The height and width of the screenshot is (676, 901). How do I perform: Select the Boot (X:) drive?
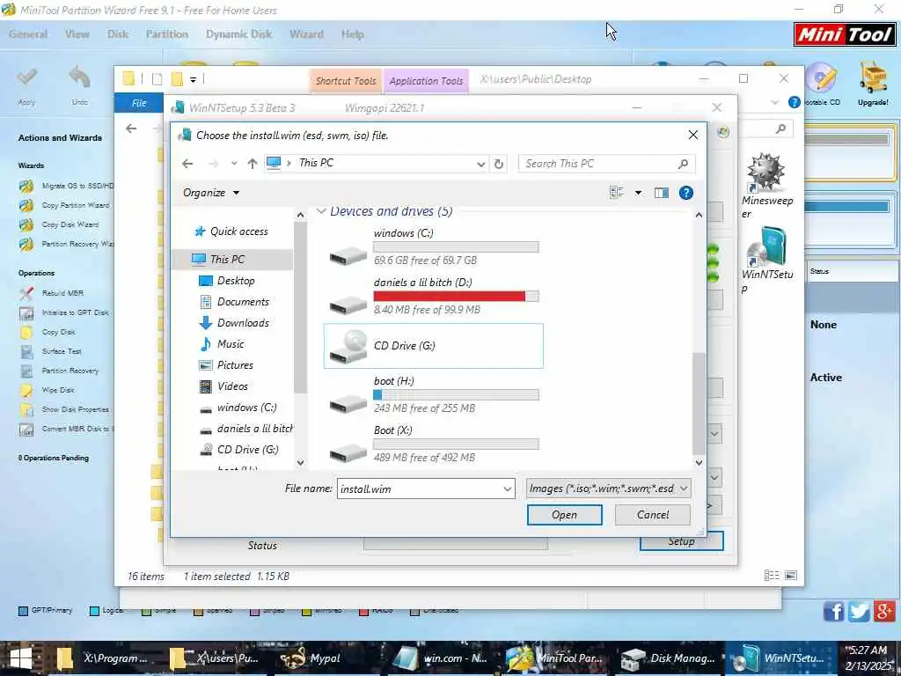click(x=433, y=445)
